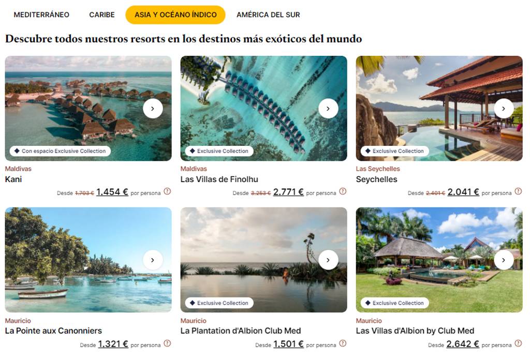Image resolution: width=530 pixels, height=358 pixels.
Task: Click the info icon next to Seychelles price
Action: 518,191
